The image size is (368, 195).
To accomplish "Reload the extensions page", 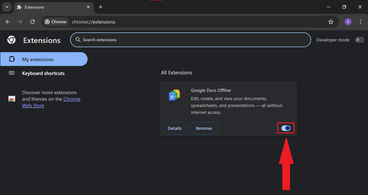I will coord(32,22).
